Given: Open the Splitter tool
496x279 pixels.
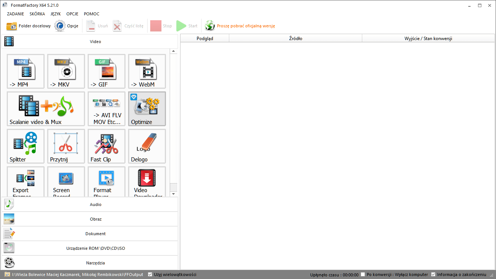Looking at the screenshot, I should coord(25,146).
